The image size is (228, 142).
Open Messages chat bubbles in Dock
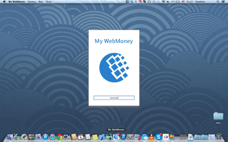[144, 137]
